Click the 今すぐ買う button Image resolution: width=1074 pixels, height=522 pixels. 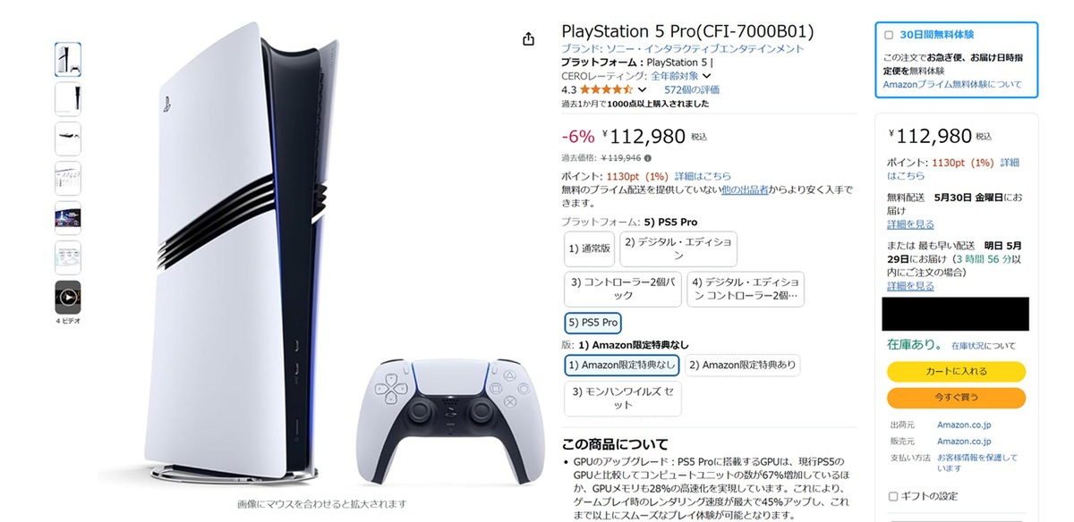point(956,398)
